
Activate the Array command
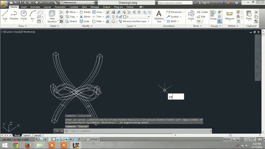coord(97,12)
